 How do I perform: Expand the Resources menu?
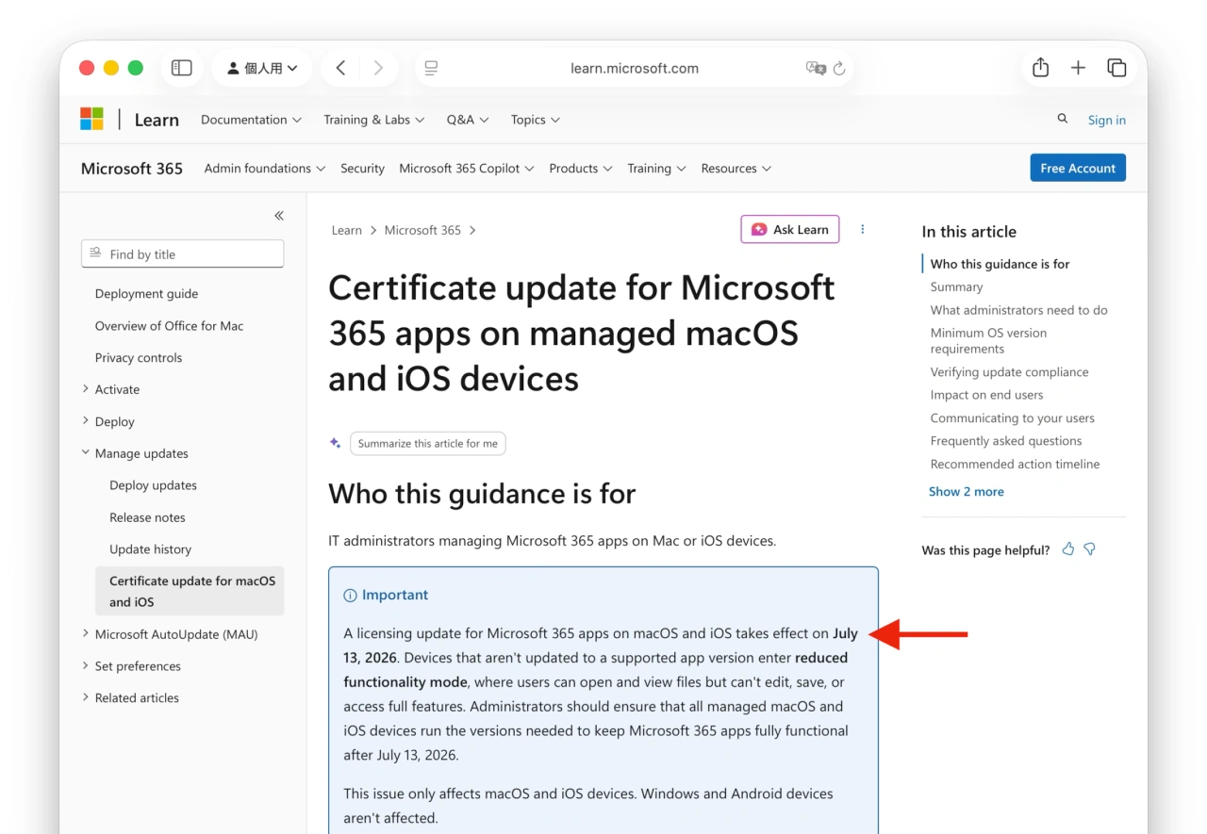click(736, 168)
